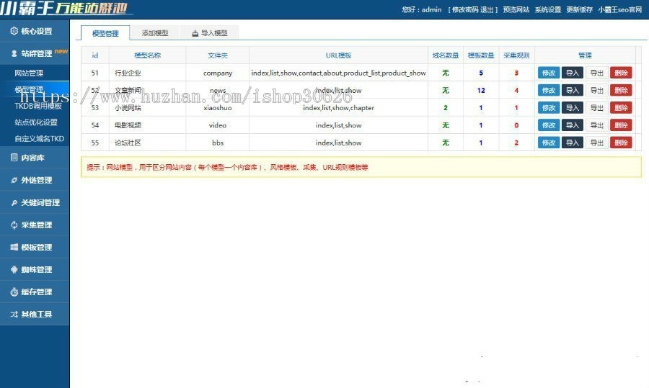Click 导出 button for 小说网站 row

(x=597, y=108)
